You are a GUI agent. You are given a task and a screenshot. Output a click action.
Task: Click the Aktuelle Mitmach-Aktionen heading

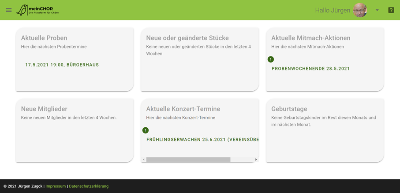click(x=311, y=38)
